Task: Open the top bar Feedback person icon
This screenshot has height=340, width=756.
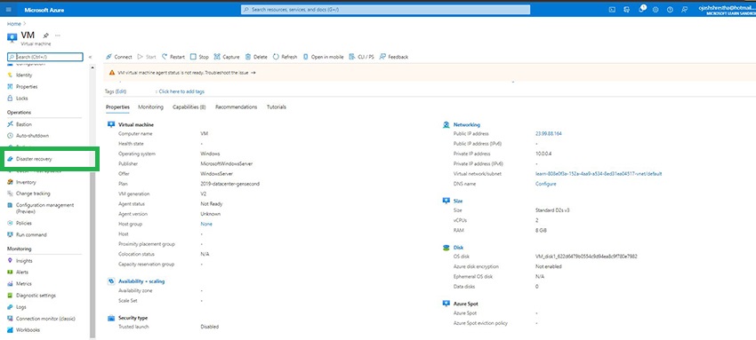Action: tap(684, 10)
